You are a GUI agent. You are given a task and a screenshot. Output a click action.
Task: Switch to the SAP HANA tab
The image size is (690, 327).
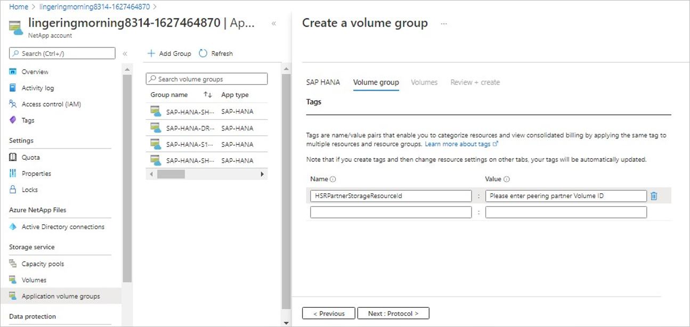tap(323, 83)
